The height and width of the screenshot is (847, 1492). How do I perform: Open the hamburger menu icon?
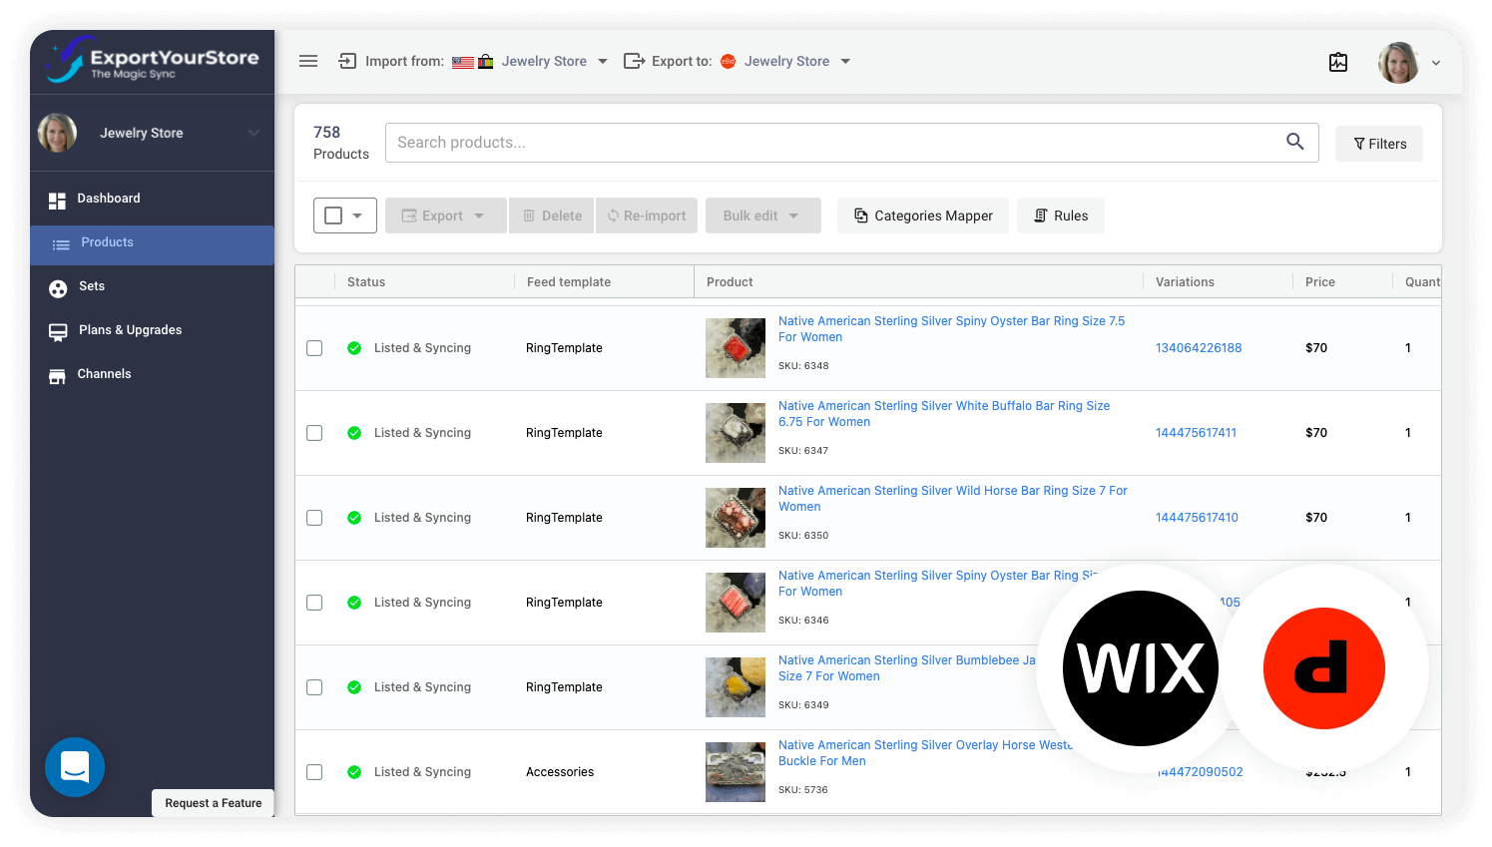[308, 61]
